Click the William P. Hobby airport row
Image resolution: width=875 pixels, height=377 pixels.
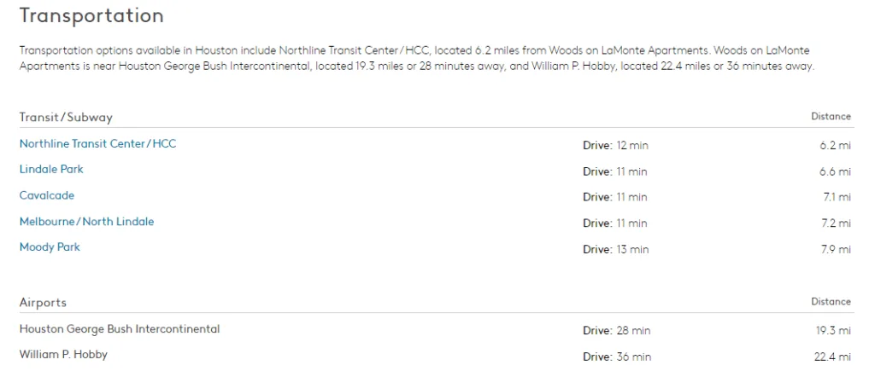click(63, 355)
